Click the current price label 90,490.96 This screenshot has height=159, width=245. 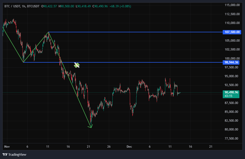(231, 92)
